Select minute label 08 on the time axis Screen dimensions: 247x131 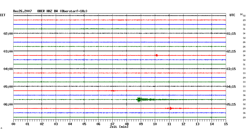coord(127,124)
